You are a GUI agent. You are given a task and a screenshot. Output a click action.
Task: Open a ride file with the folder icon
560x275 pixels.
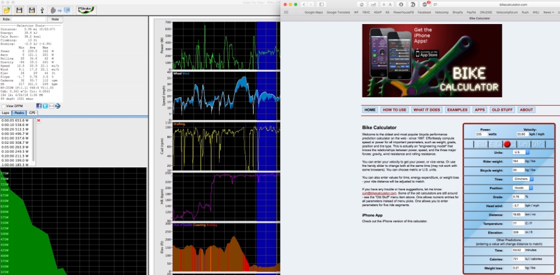tap(7, 10)
